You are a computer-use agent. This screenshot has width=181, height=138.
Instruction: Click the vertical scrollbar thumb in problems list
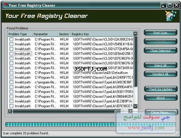tap(135, 61)
